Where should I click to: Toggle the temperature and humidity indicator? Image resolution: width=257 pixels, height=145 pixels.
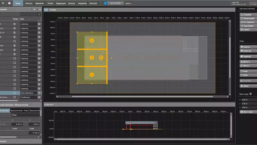(x=113, y=3)
